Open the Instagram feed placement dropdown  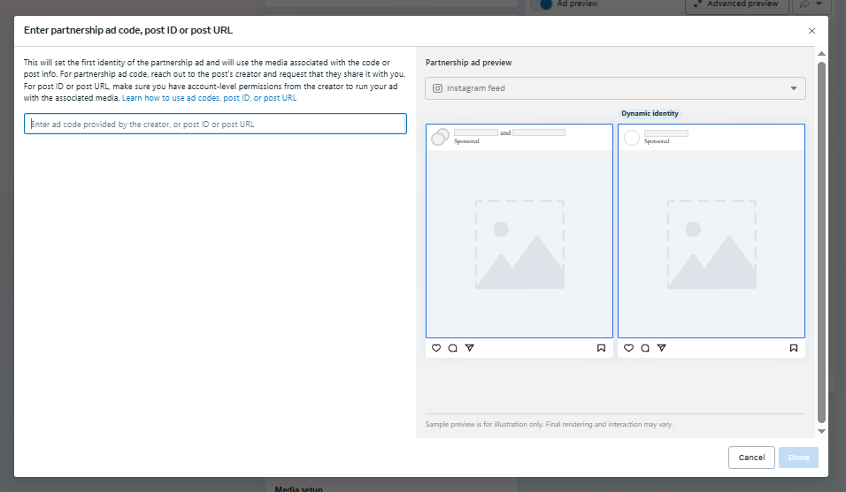(615, 88)
